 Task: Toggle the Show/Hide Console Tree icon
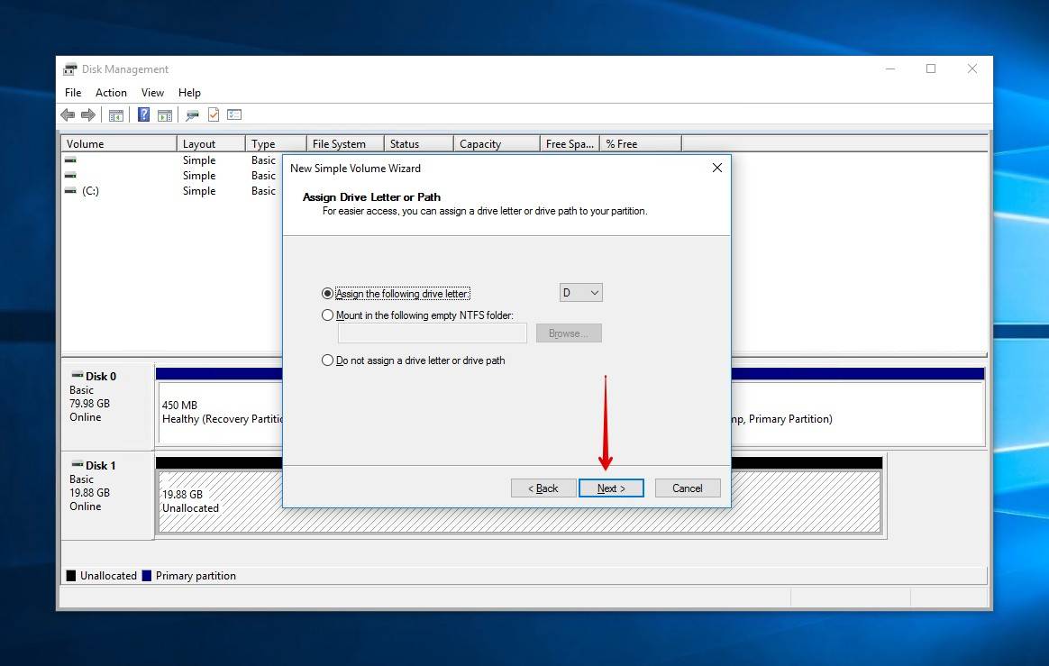pos(116,114)
